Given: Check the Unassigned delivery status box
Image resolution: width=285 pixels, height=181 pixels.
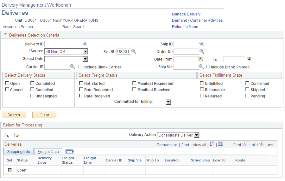Looking at the screenshot, I should click(x=32, y=96).
